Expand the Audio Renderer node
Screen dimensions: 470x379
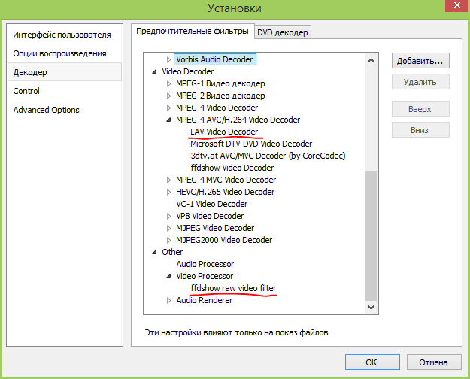[169, 300]
